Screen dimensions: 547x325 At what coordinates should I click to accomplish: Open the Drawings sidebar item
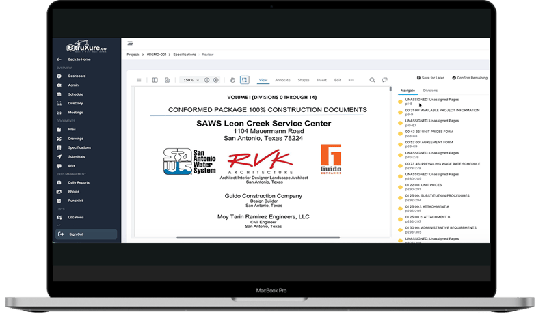tap(70, 139)
